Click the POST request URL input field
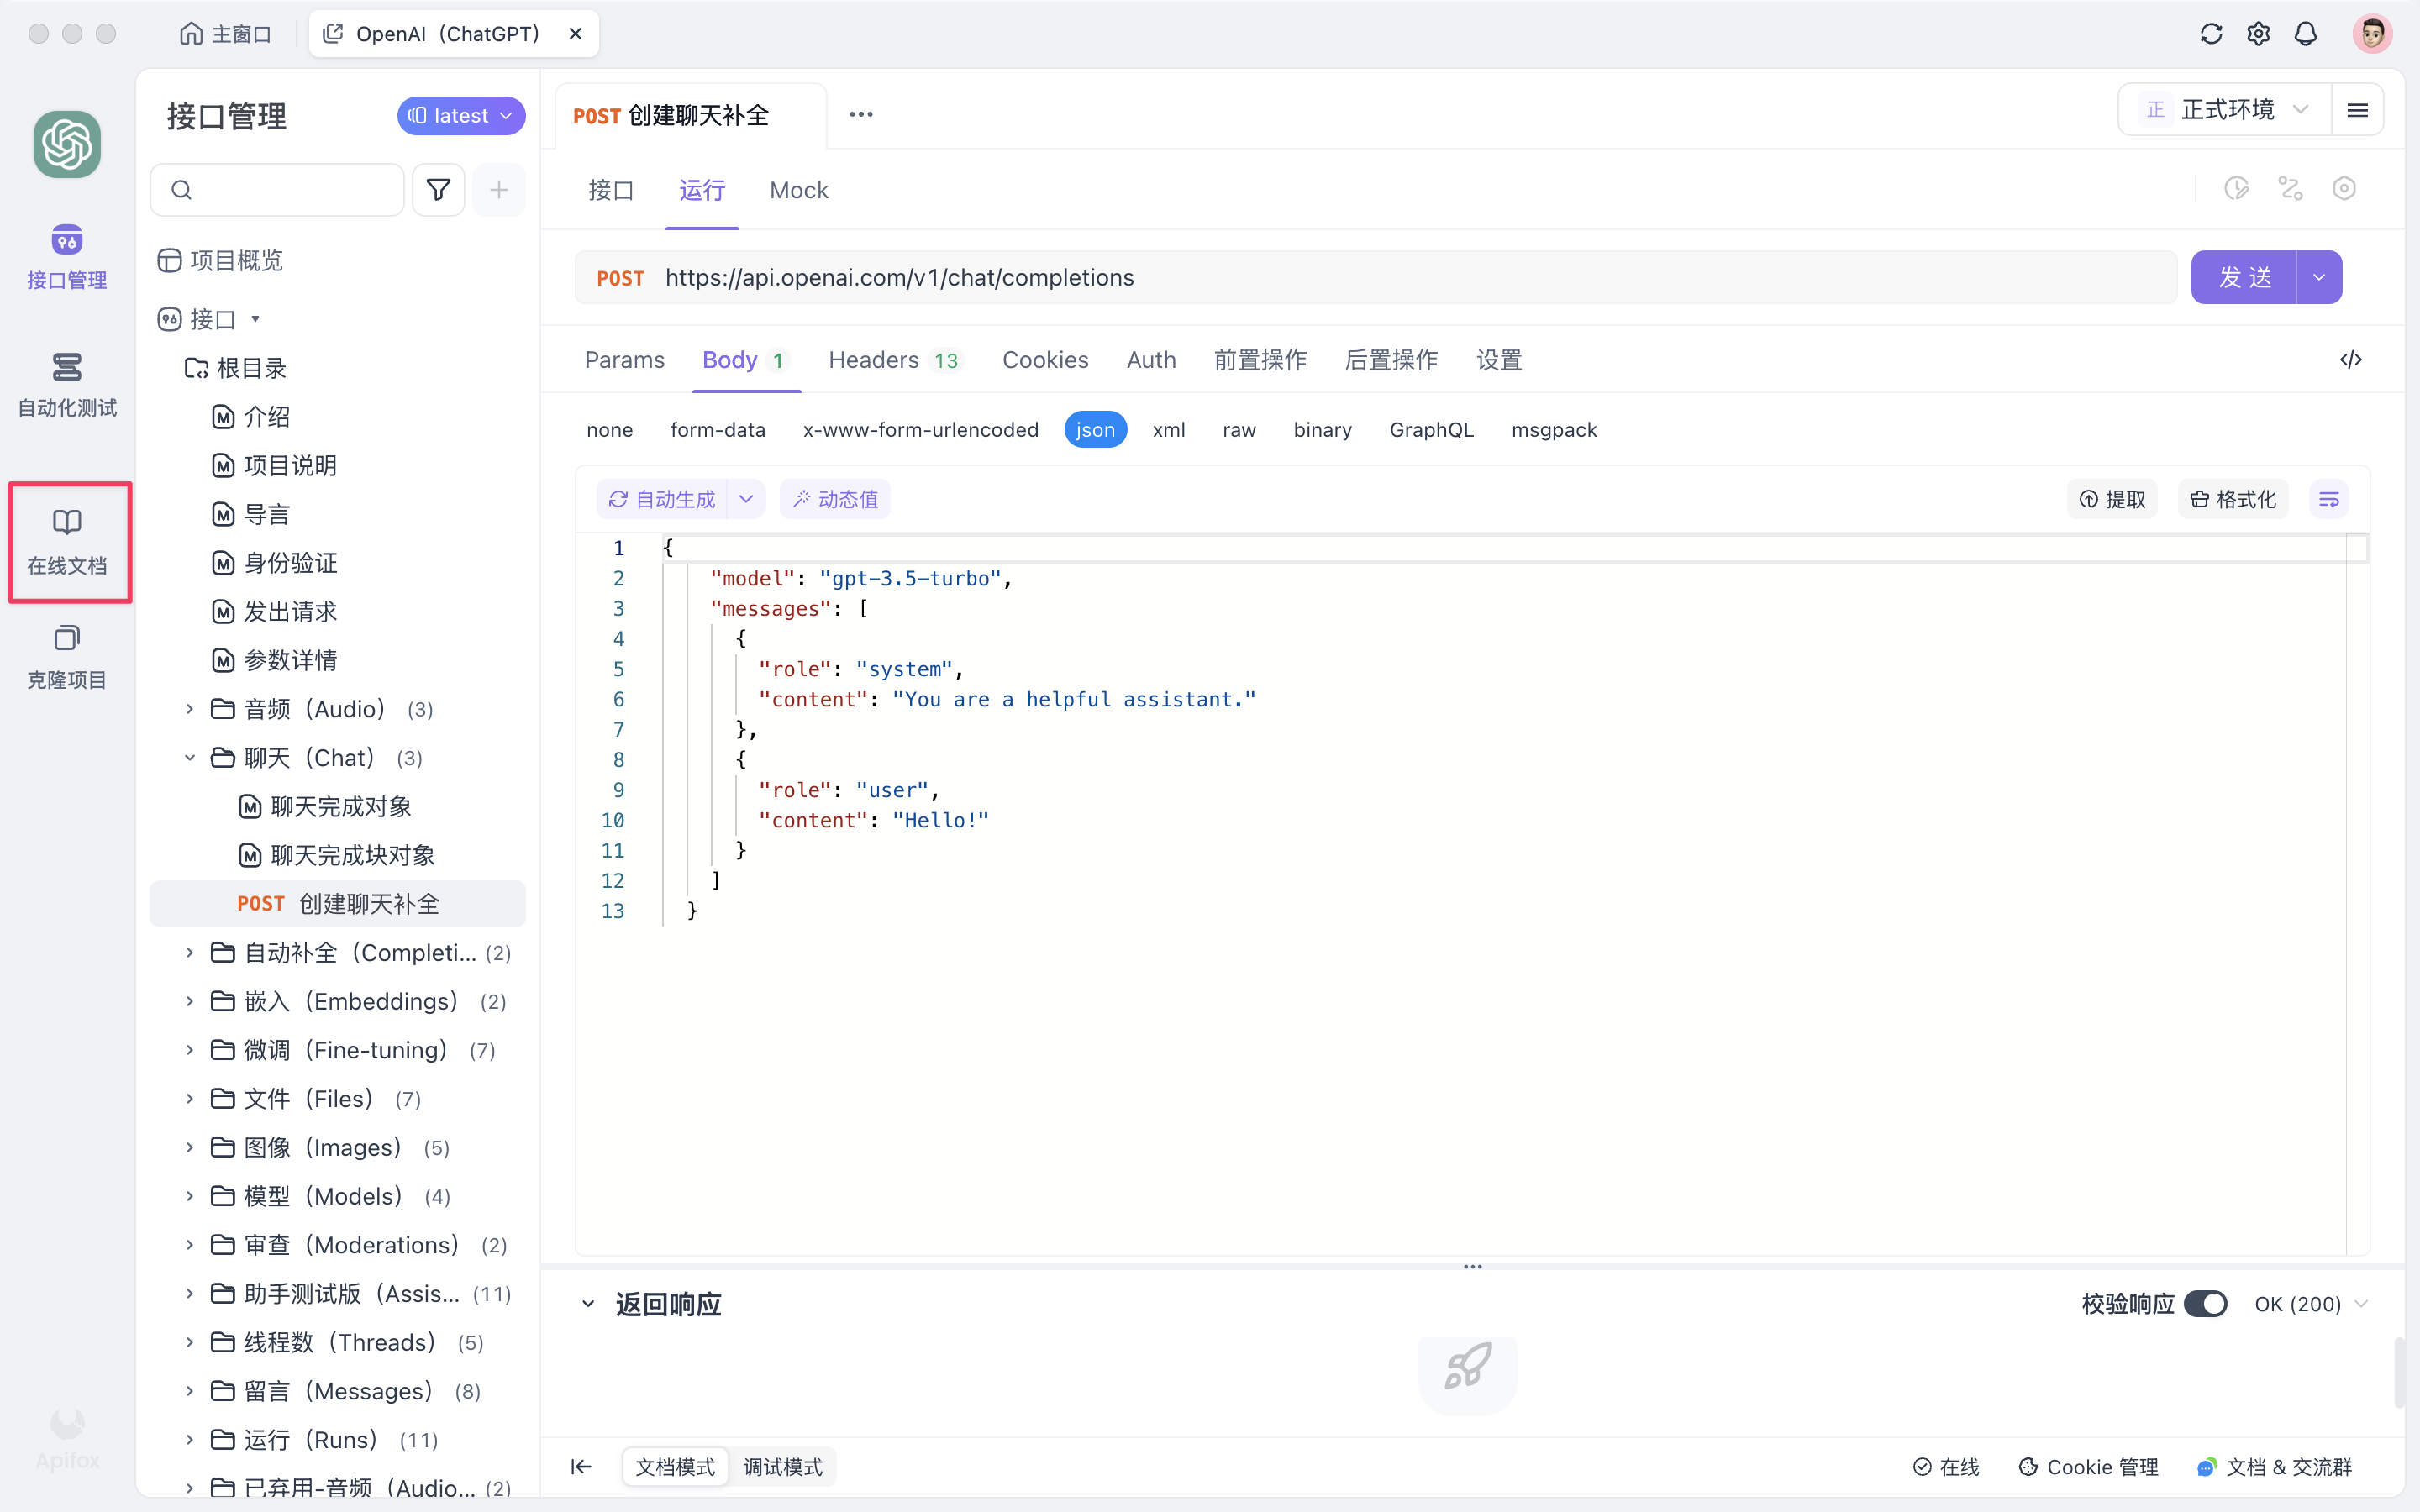The width and height of the screenshot is (2420, 1512). point(1300,277)
